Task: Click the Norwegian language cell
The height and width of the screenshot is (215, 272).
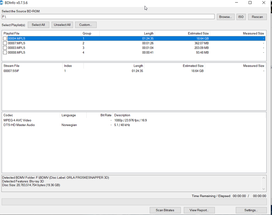Action: (69, 125)
